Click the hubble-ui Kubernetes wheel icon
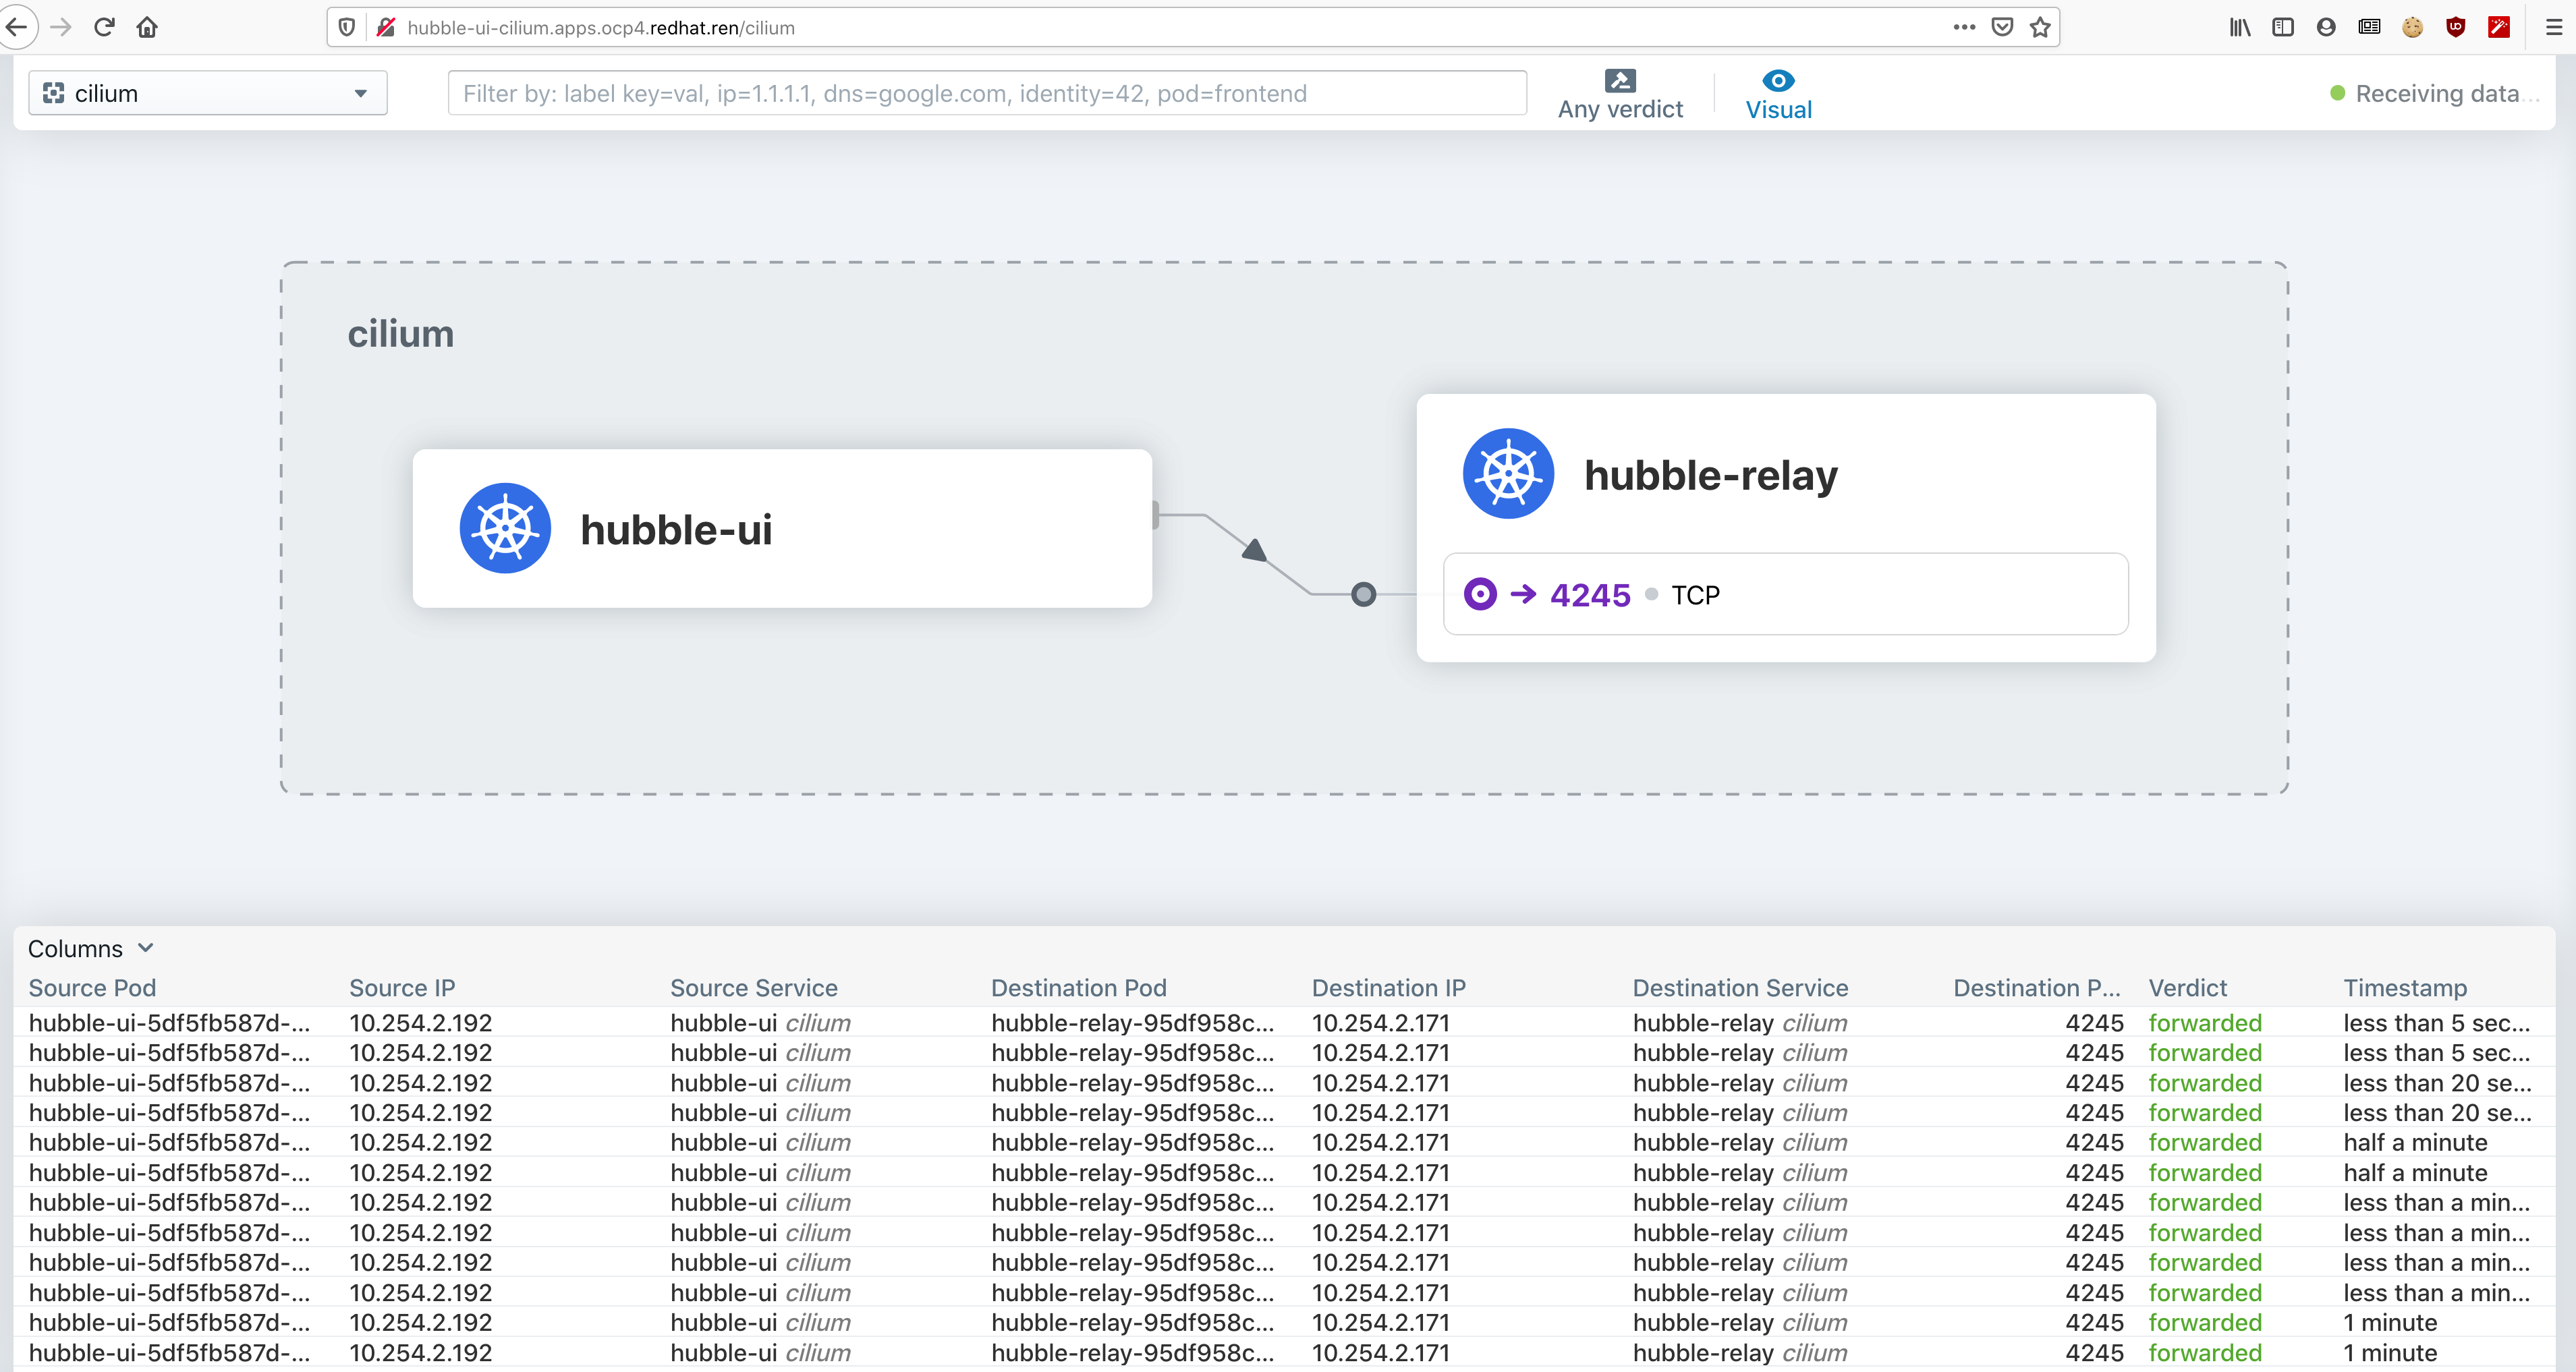Screen dimensions: 2576x1372 pos(505,528)
